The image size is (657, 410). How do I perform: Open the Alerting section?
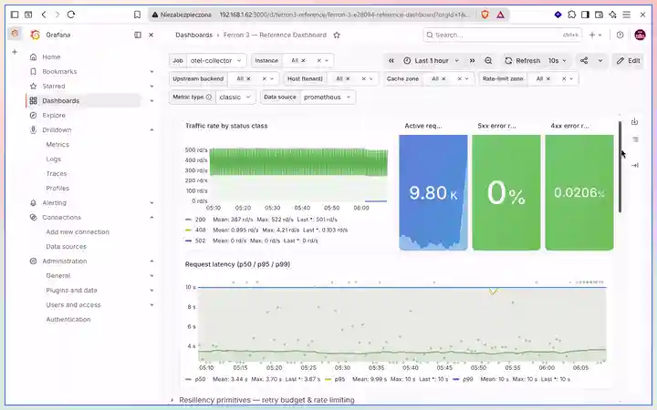pos(54,203)
